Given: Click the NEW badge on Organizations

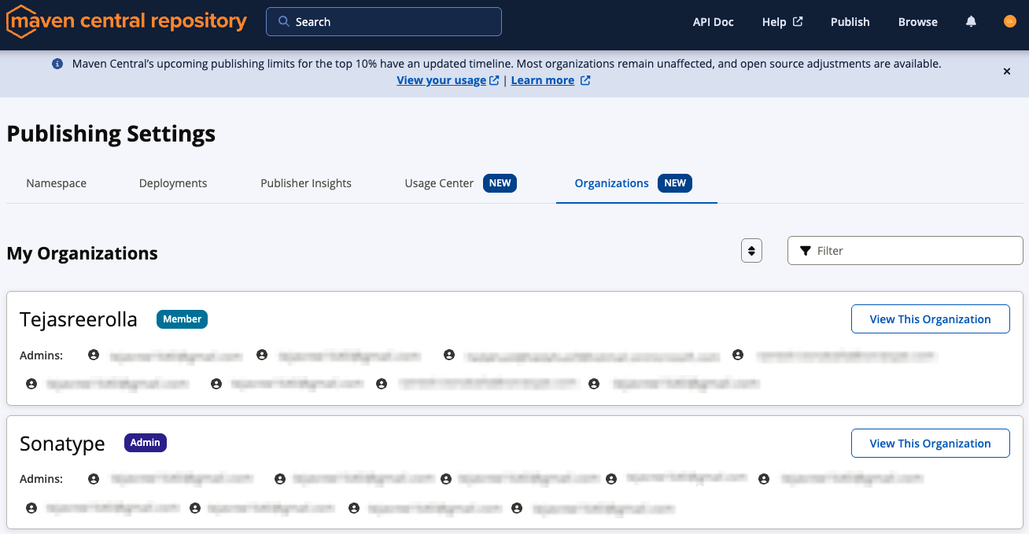Looking at the screenshot, I should (675, 183).
